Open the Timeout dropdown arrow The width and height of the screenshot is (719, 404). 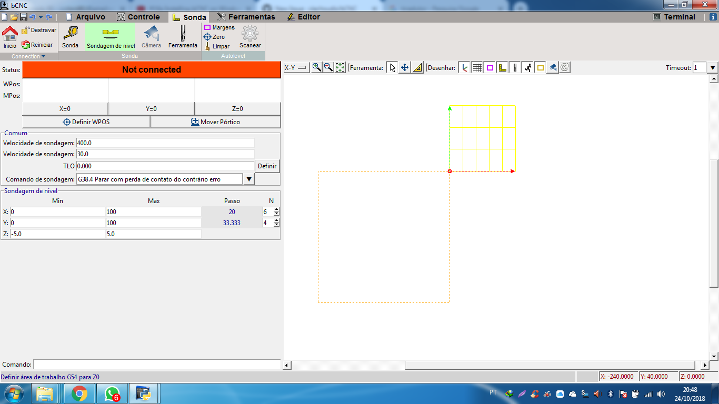pos(713,67)
